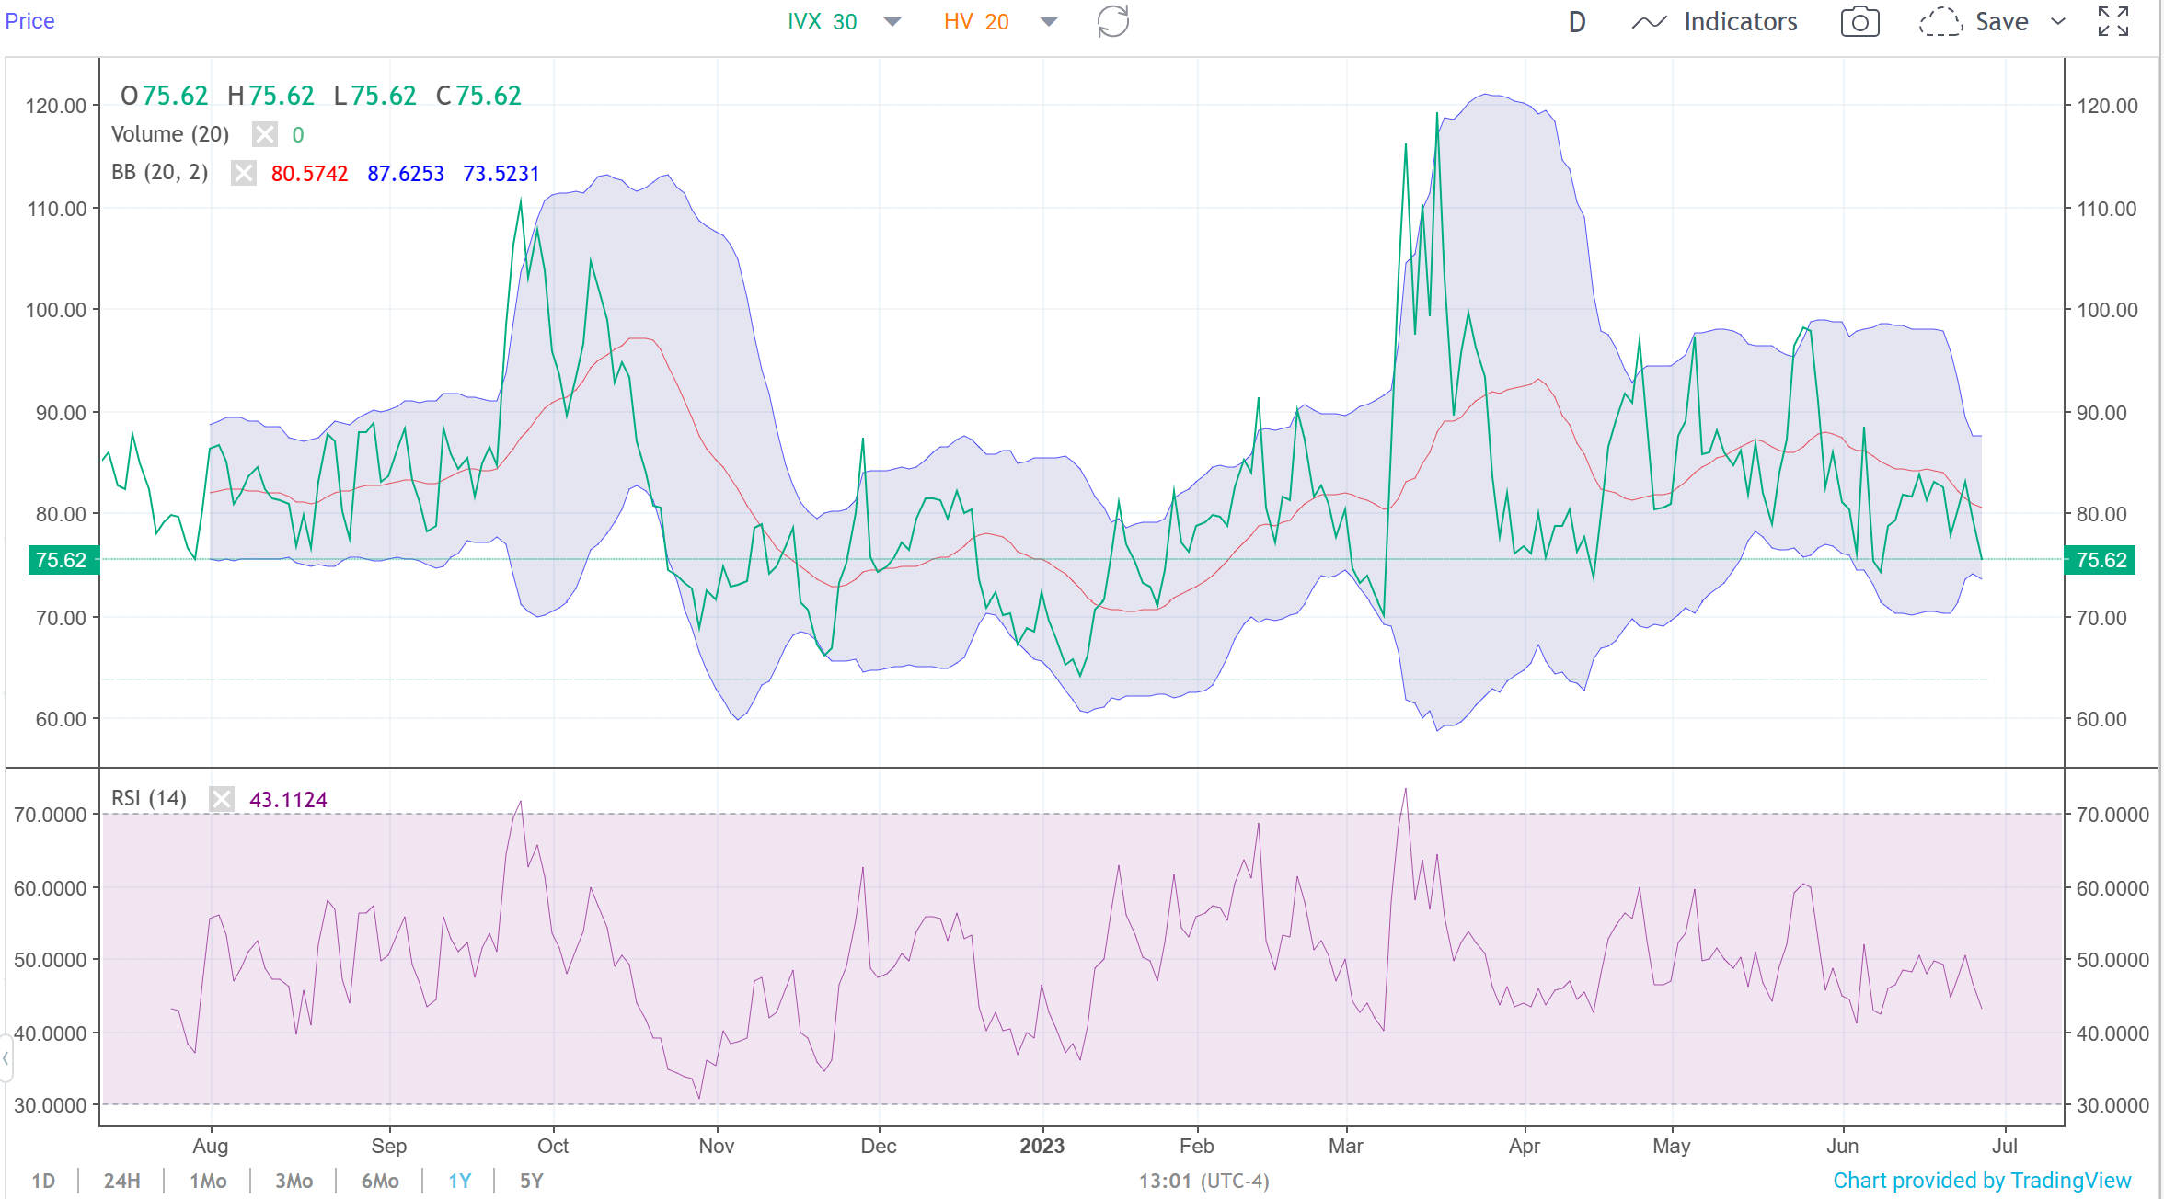This screenshot has width=2164, height=1199.
Task: Click the 30.0000 RSI right scale label
Action: coord(2112,1105)
